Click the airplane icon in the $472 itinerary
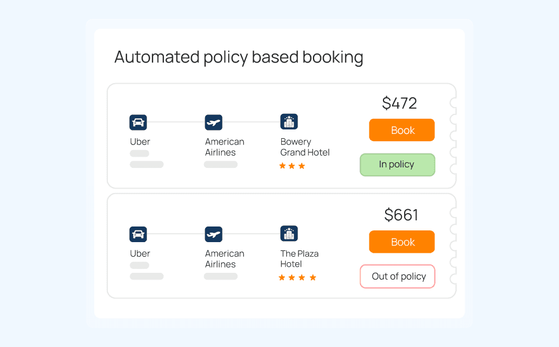This screenshot has width=559, height=347. pos(214,122)
